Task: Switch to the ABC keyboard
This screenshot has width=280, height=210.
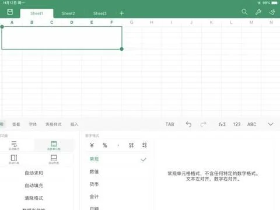Action: pyautogui.click(x=251, y=124)
